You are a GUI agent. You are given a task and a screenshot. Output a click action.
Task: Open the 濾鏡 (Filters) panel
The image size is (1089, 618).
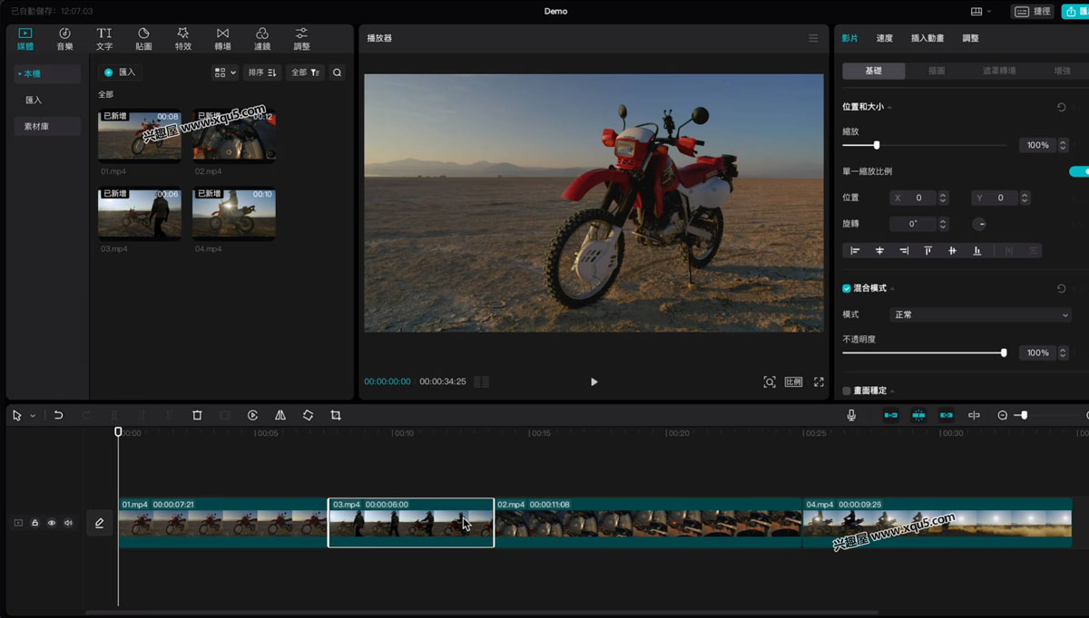tap(262, 39)
